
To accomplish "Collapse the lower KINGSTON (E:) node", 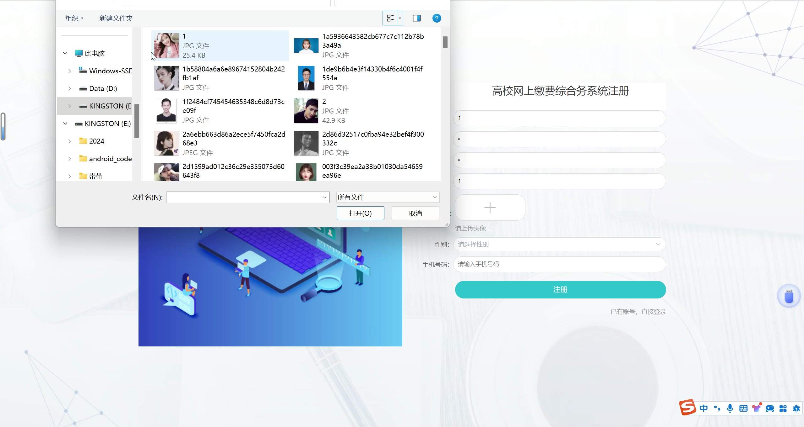I will 65,124.
